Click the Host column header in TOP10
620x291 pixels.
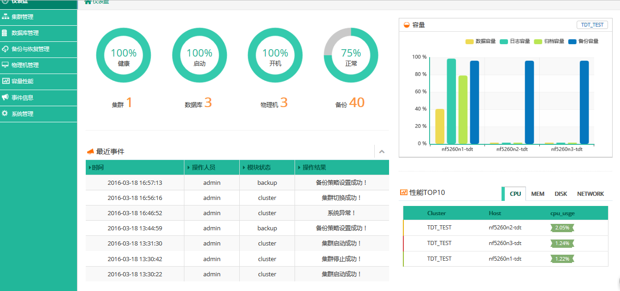(x=495, y=213)
